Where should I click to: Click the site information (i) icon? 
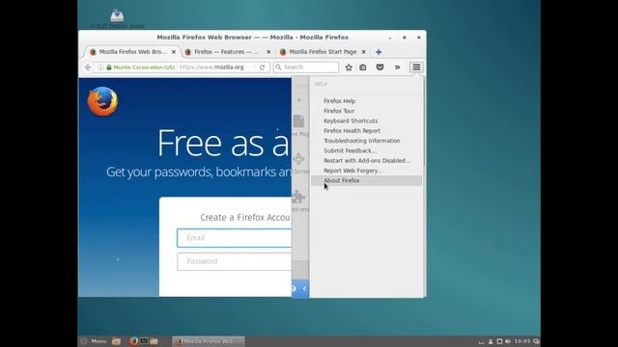(x=100, y=67)
